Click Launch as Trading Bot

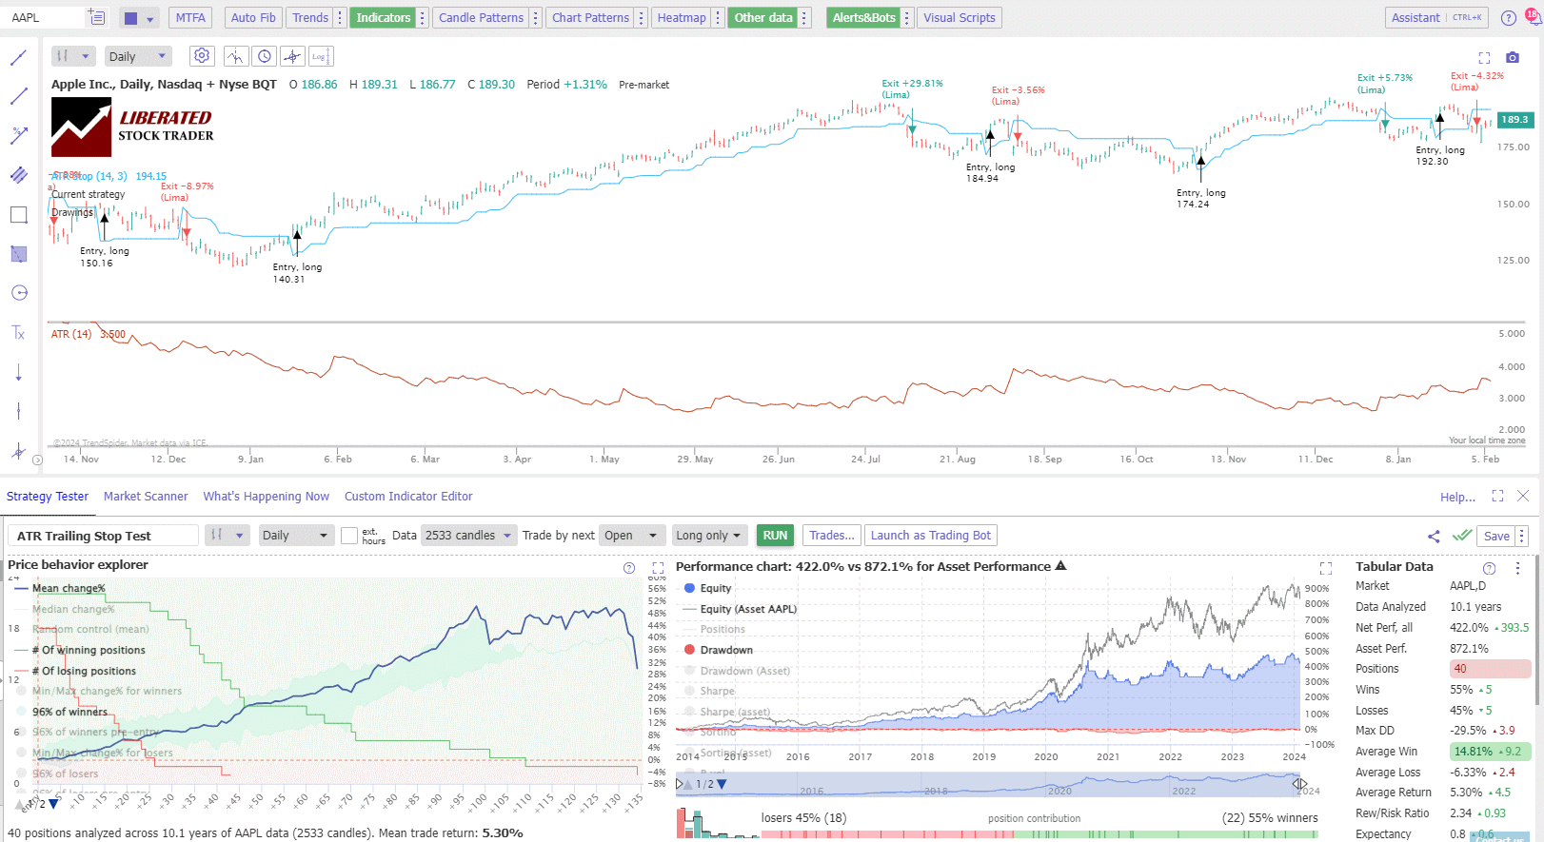click(931, 536)
